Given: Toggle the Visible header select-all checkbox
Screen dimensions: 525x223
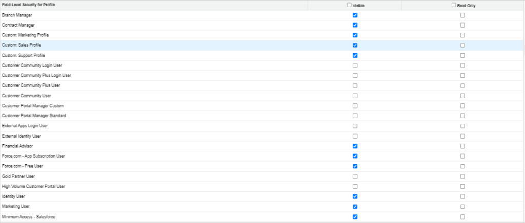Looking at the screenshot, I should tap(349, 5).
